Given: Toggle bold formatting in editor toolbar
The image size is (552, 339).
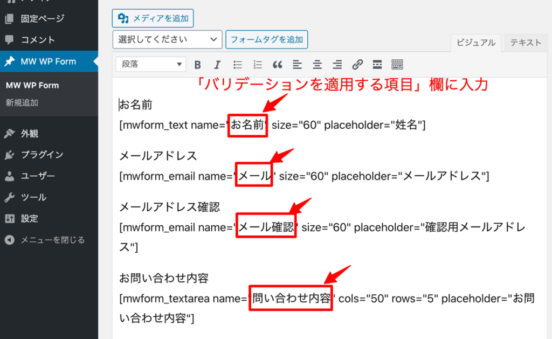Looking at the screenshot, I should pyautogui.click(x=197, y=65).
